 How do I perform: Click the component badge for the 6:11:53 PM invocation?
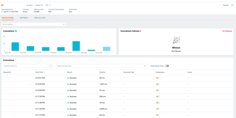coord(158,109)
